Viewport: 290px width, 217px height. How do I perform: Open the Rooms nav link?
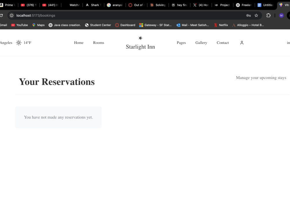[x=99, y=43]
